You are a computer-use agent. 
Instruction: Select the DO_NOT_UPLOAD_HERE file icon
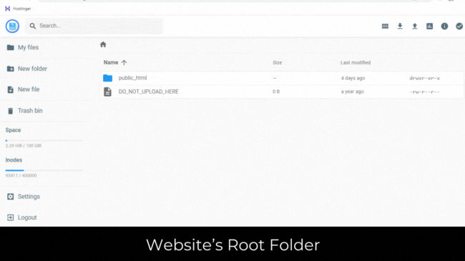point(107,92)
